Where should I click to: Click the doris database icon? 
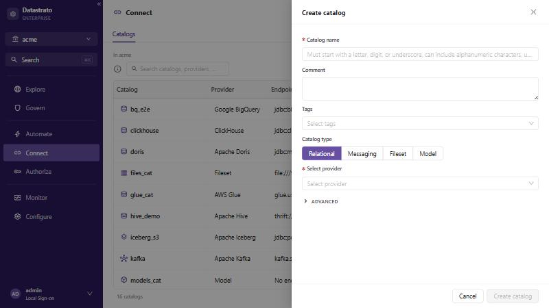point(124,151)
